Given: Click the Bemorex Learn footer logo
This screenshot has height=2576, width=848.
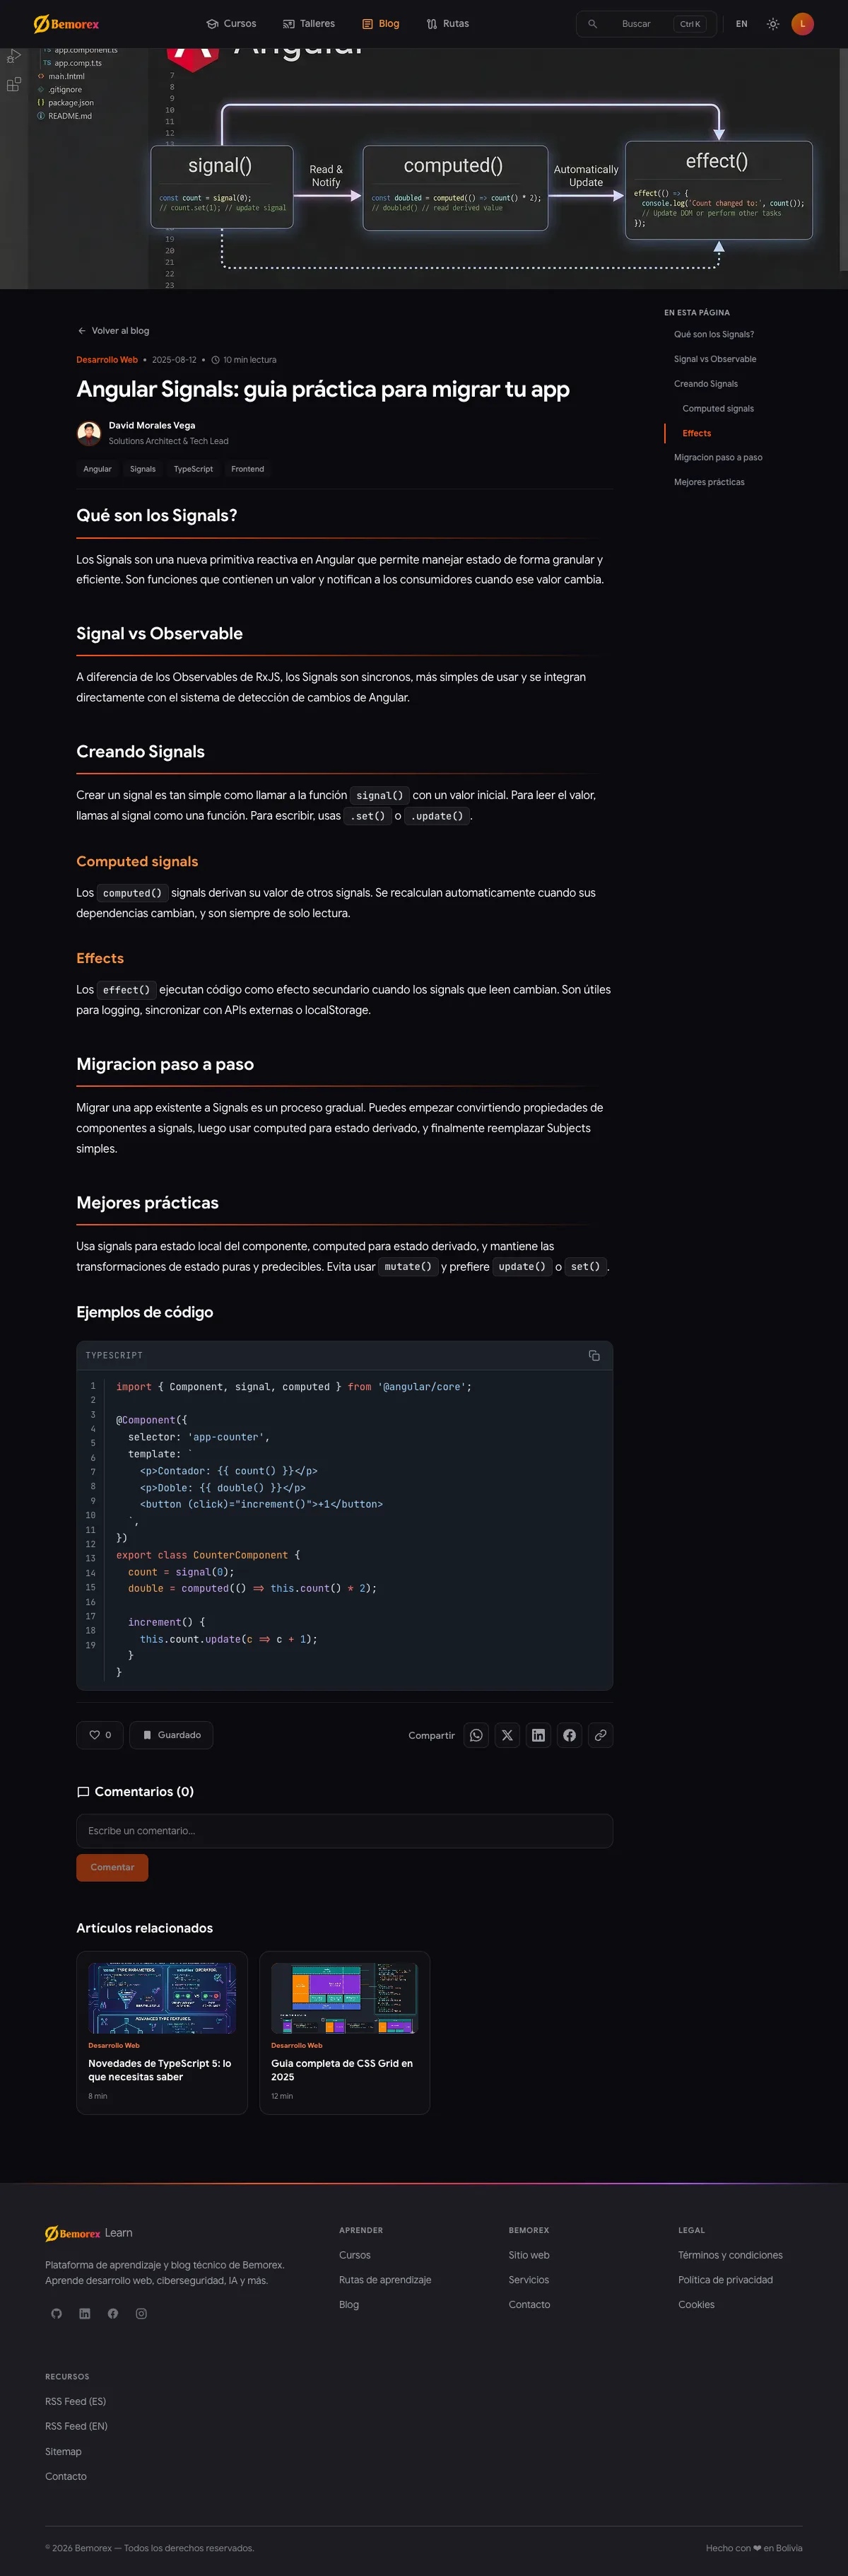Looking at the screenshot, I should pyautogui.click(x=89, y=2233).
